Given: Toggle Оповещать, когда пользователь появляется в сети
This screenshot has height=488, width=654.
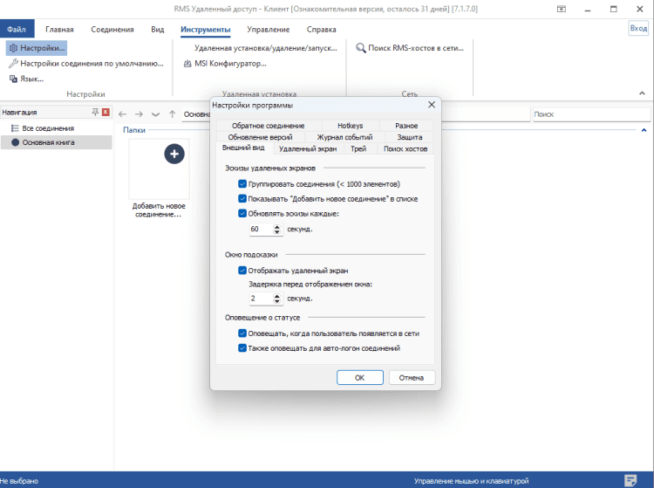Looking at the screenshot, I should click(242, 333).
